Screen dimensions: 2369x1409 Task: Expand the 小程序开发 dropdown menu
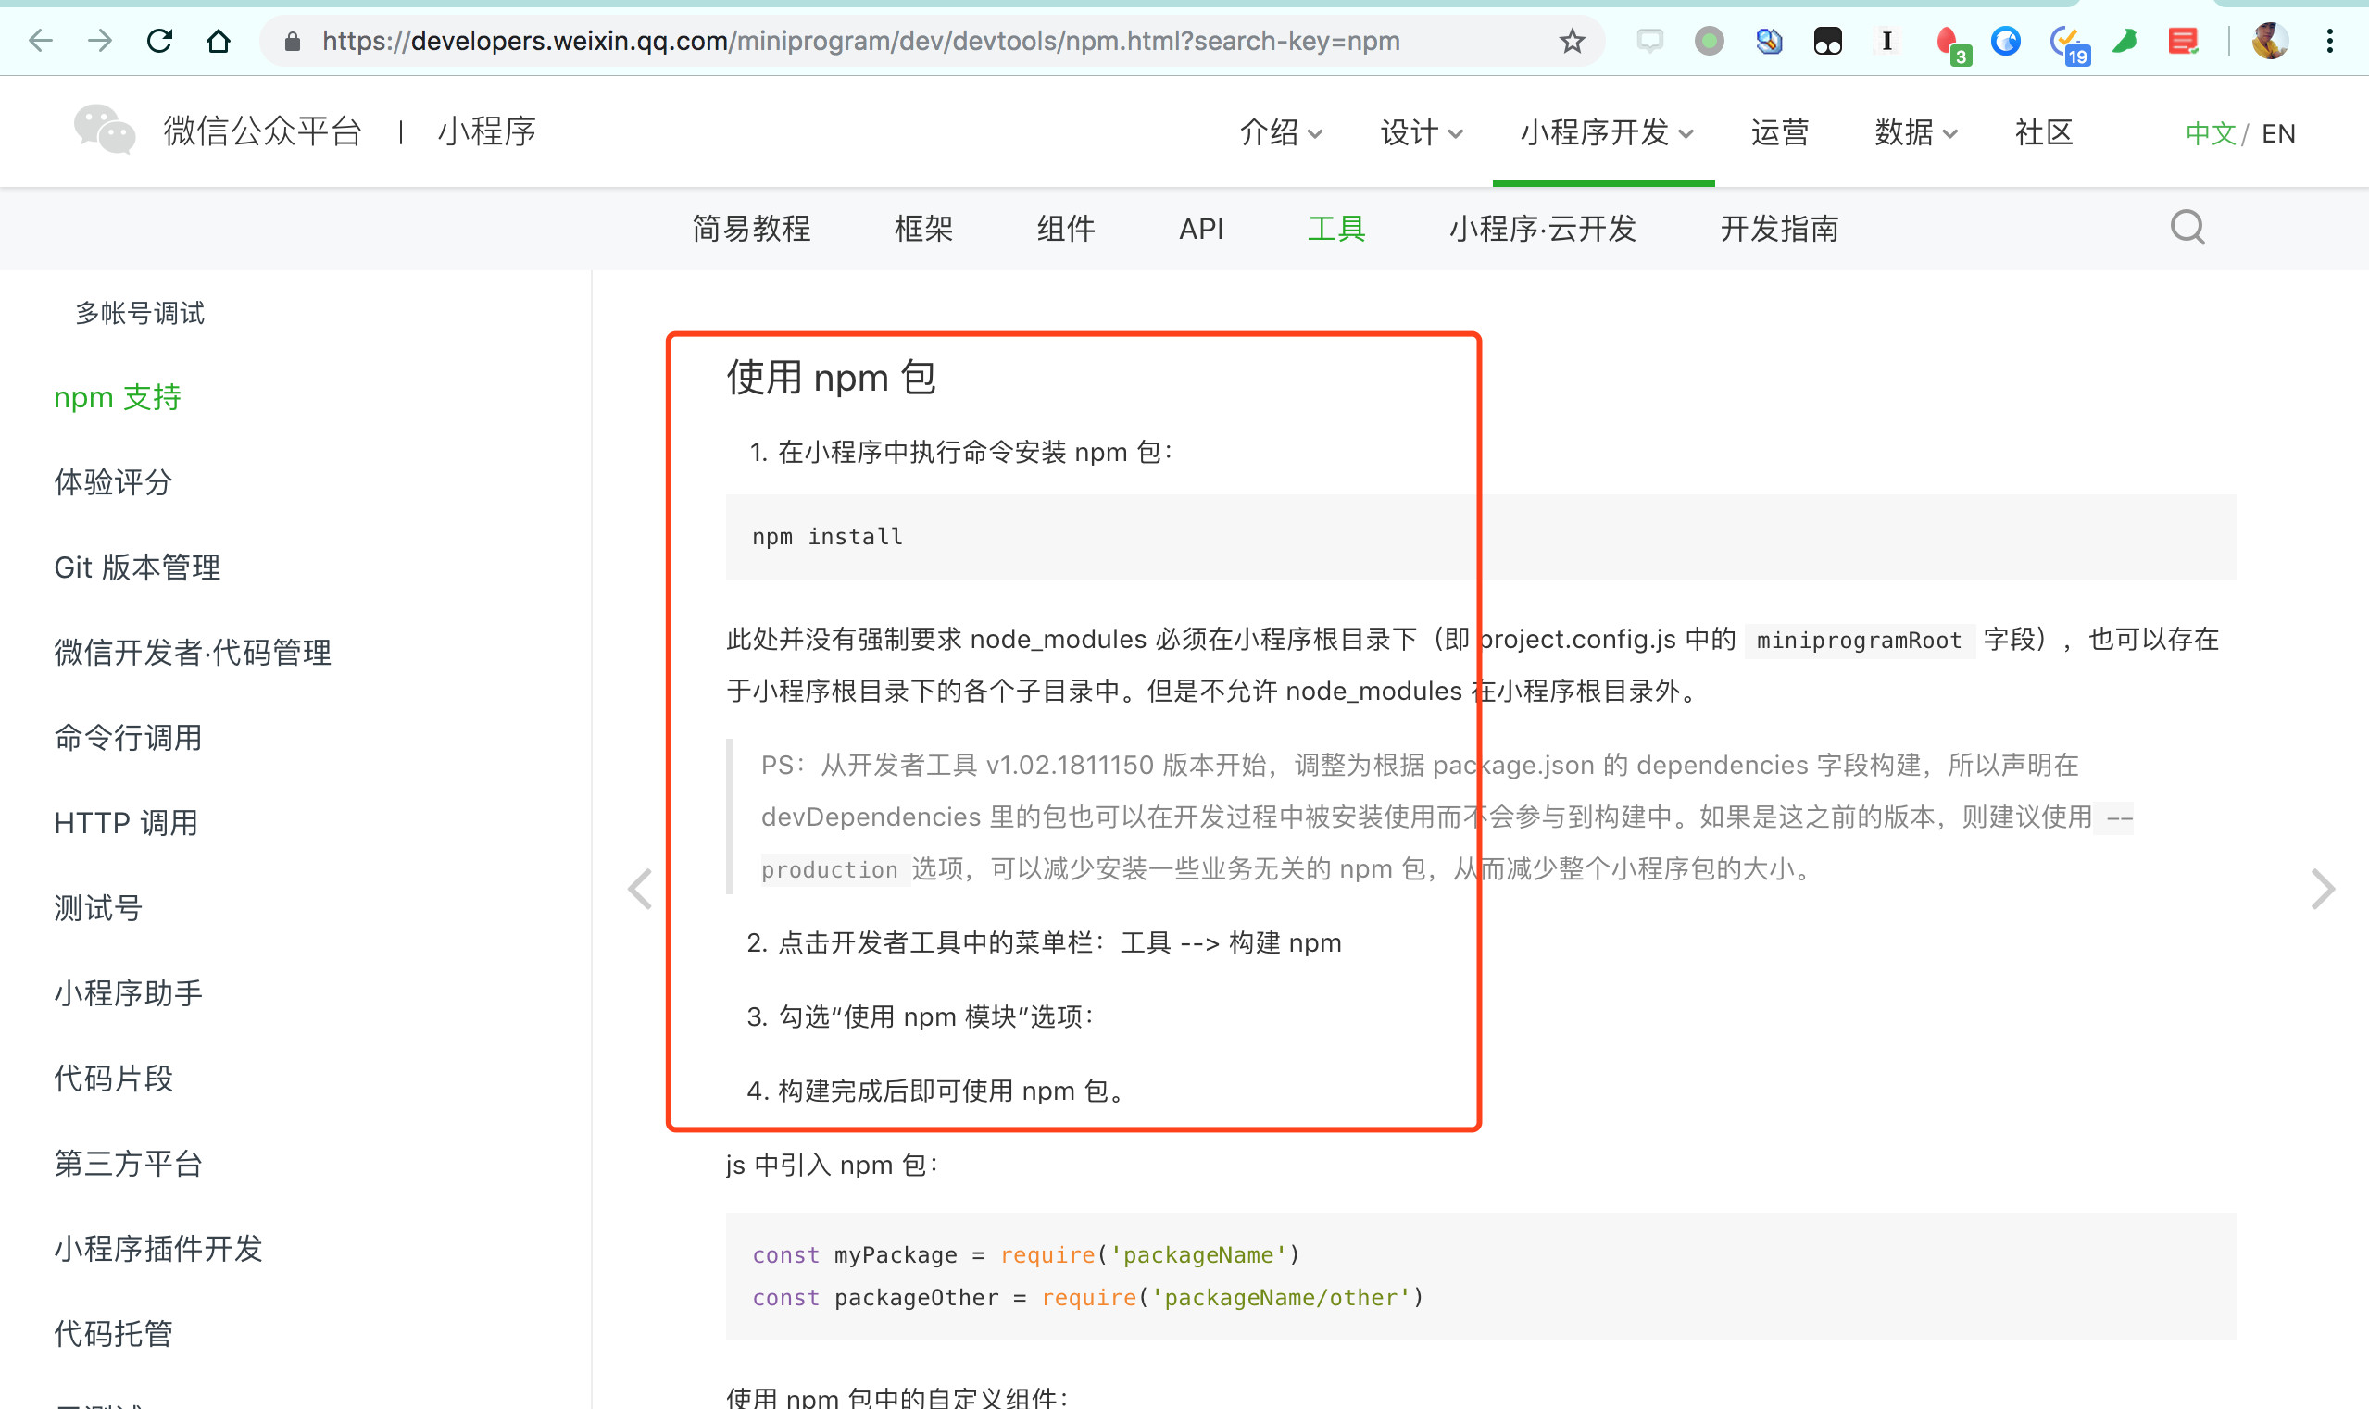coord(1606,133)
